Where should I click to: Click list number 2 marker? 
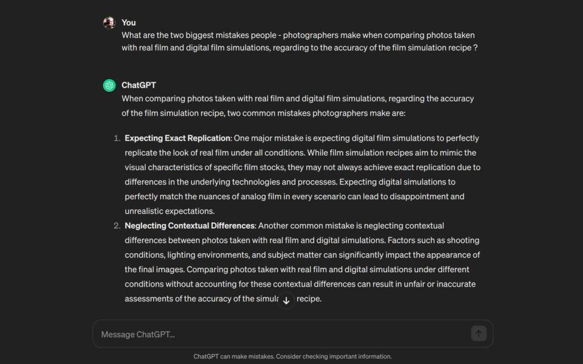coord(117,226)
